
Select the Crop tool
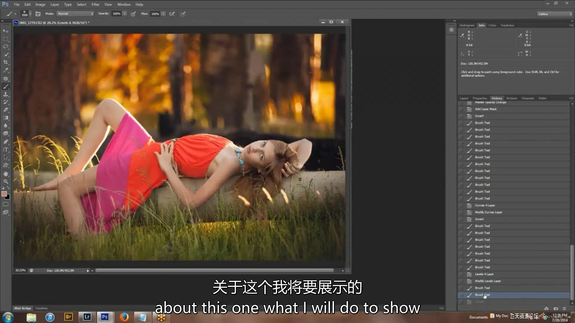[x=6, y=63]
